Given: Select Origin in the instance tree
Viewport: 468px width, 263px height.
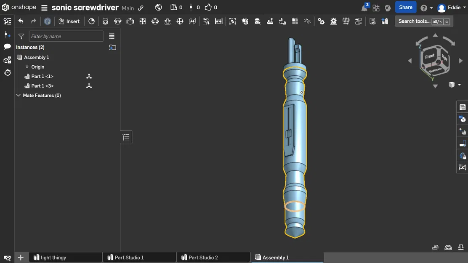Looking at the screenshot, I should coord(37,67).
